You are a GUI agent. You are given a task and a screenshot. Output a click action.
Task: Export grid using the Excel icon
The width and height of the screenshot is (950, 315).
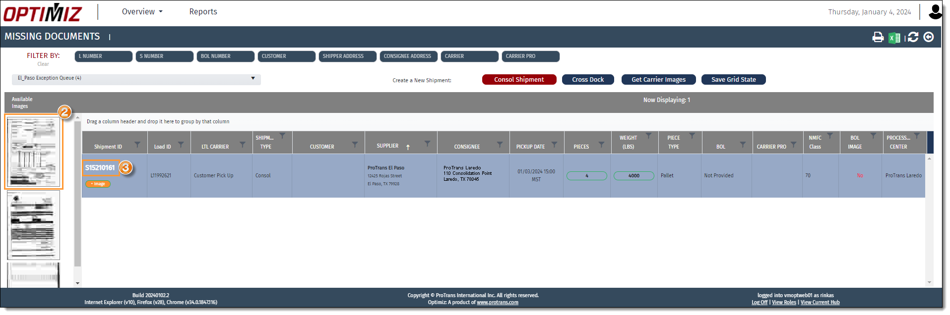(894, 38)
